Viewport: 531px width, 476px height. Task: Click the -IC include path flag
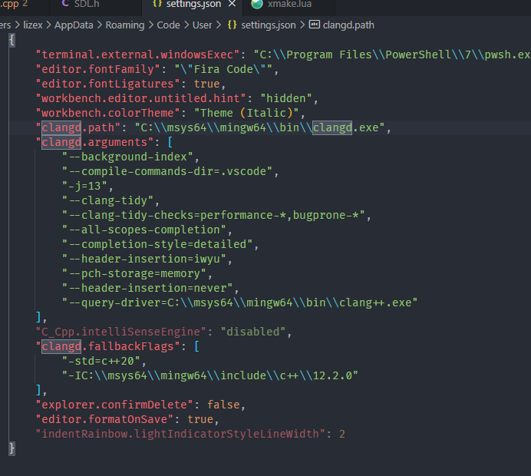(210, 375)
